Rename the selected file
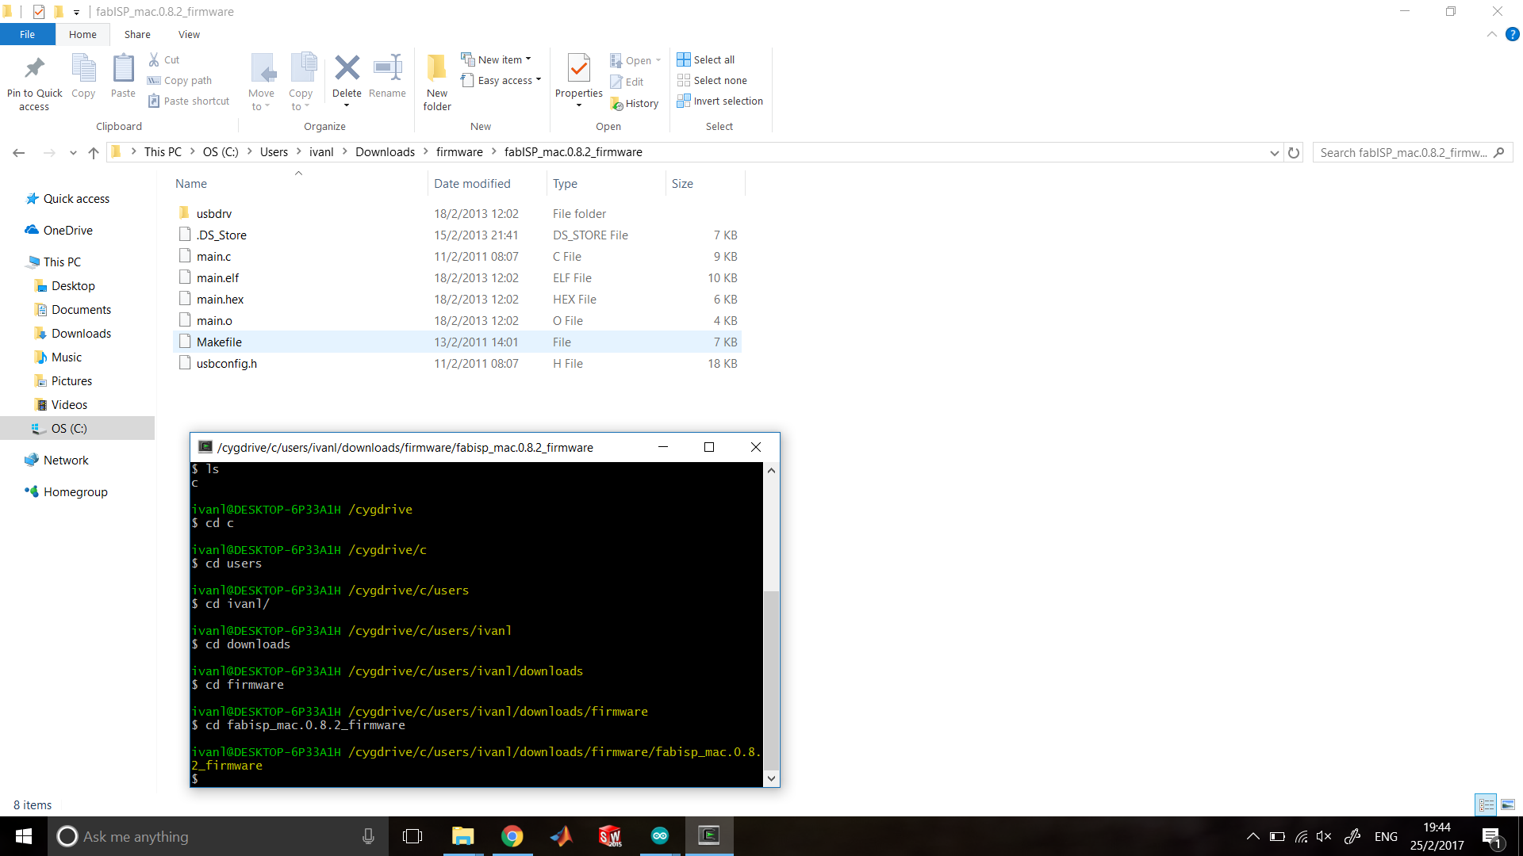 pyautogui.click(x=387, y=76)
